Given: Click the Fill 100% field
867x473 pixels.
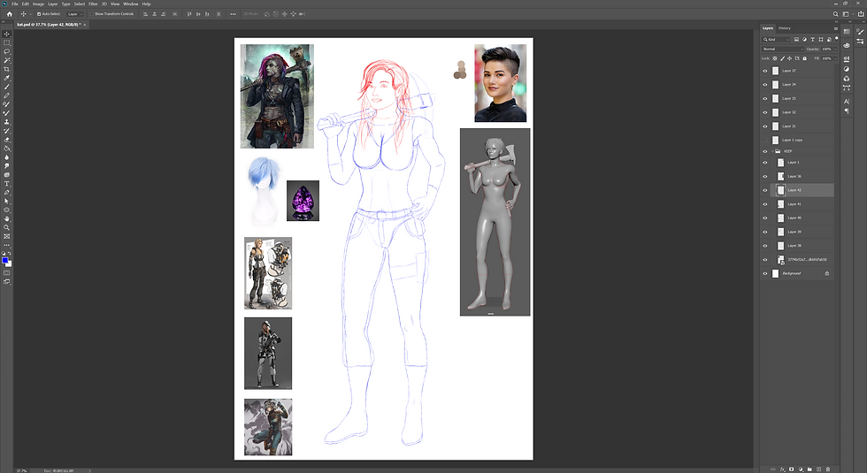Looking at the screenshot, I should 827,58.
